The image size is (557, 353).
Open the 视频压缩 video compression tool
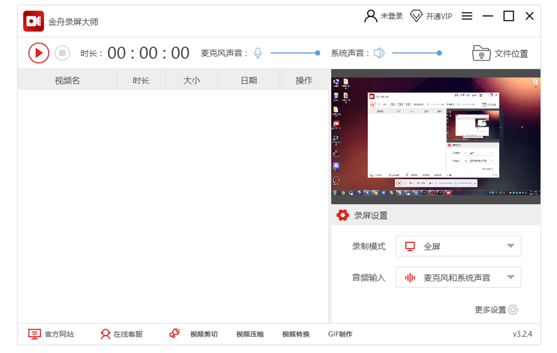[x=250, y=334]
